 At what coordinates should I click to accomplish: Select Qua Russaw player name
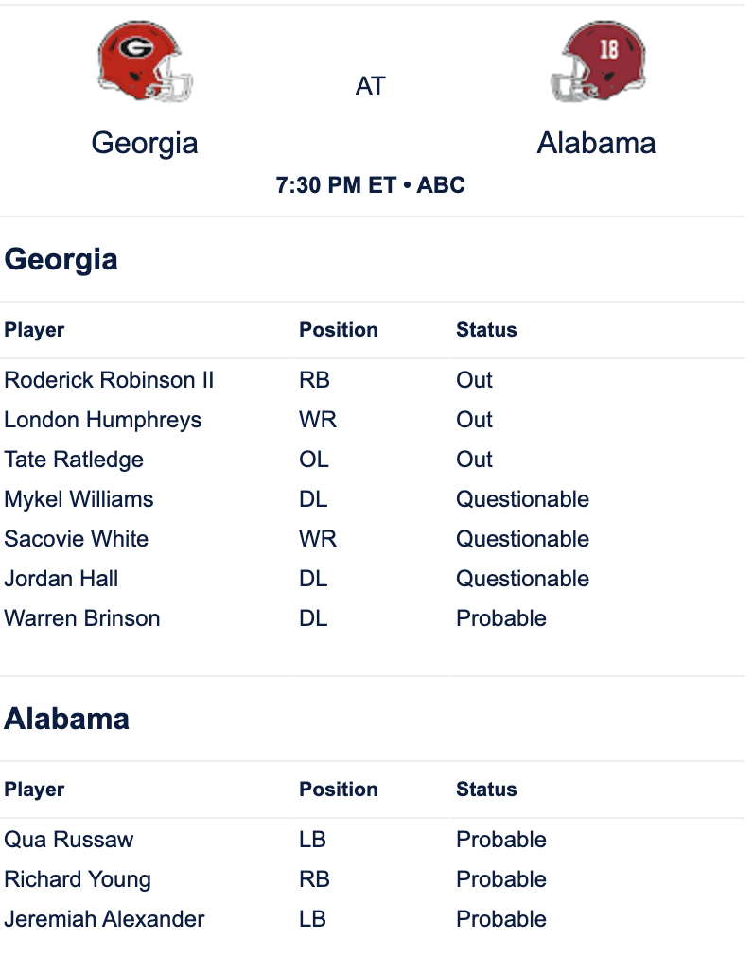pos(68,840)
